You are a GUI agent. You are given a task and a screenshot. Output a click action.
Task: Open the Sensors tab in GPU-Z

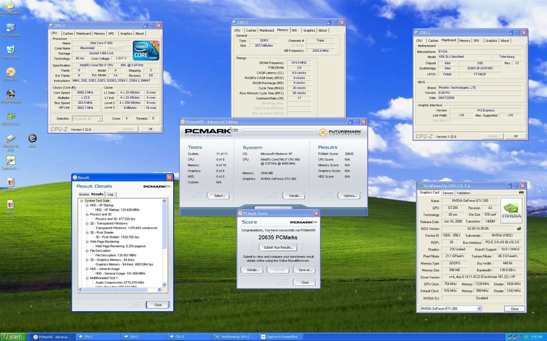pyautogui.click(x=448, y=193)
